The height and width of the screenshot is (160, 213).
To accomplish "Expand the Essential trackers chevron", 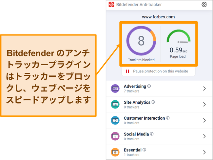I will point(204,152).
